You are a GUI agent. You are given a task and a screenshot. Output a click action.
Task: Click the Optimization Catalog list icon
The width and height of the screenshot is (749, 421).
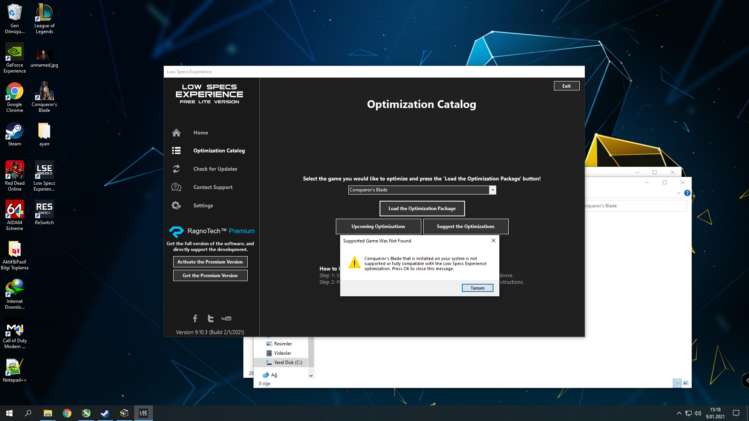tap(176, 150)
